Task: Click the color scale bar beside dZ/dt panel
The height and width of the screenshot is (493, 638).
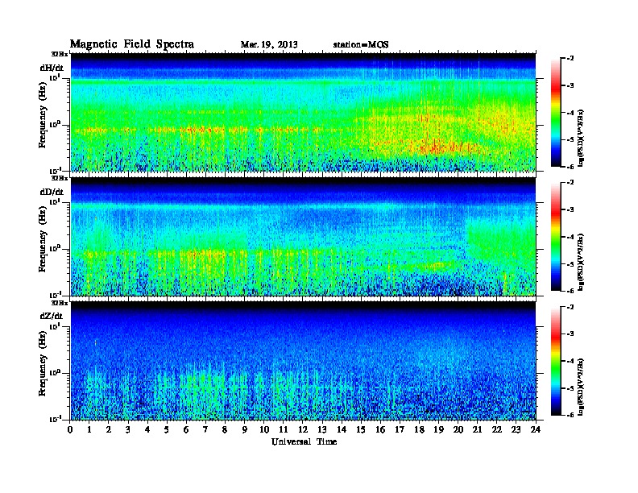Action: coord(556,361)
